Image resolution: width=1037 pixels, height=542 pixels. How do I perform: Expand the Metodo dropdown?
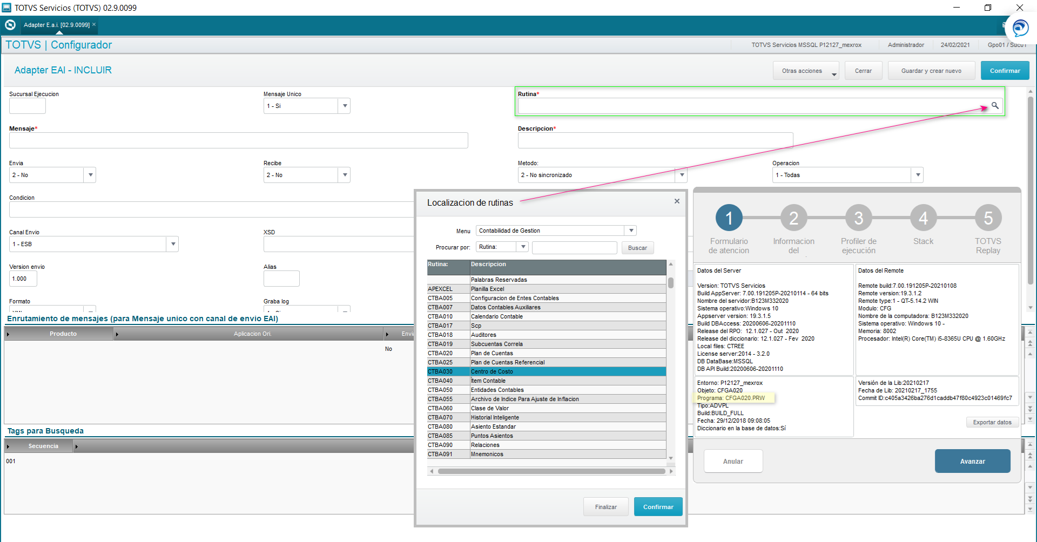click(682, 175)
